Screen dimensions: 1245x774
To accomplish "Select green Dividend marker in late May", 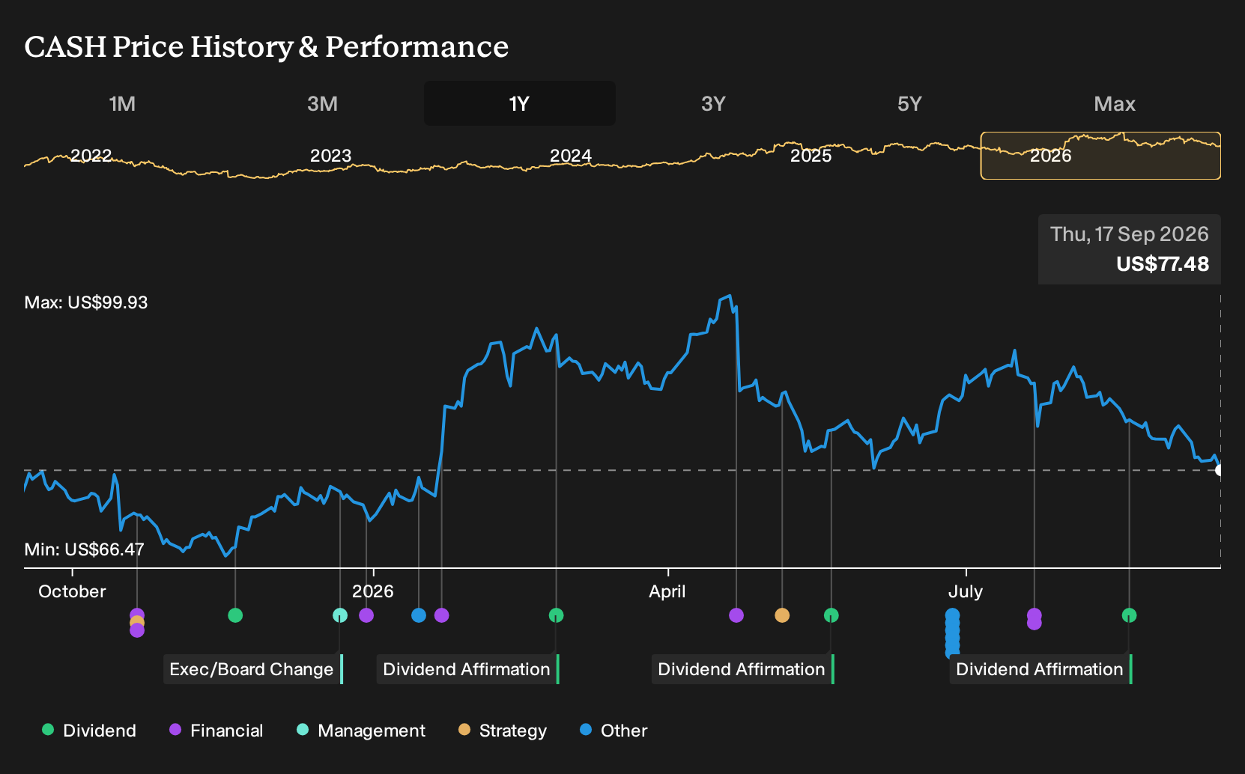I will point(831,615).
